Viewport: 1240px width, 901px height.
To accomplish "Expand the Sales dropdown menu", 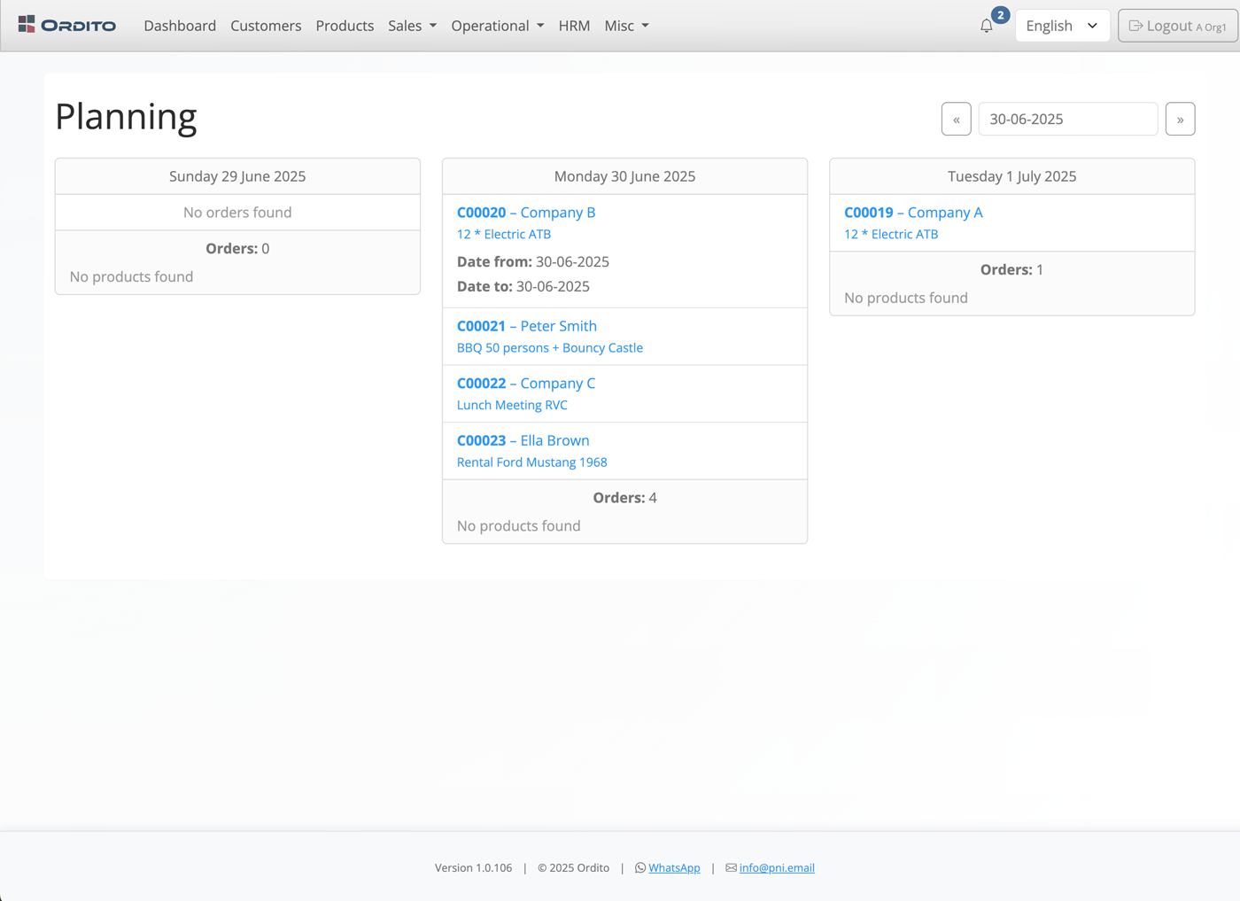I will 412,26.
